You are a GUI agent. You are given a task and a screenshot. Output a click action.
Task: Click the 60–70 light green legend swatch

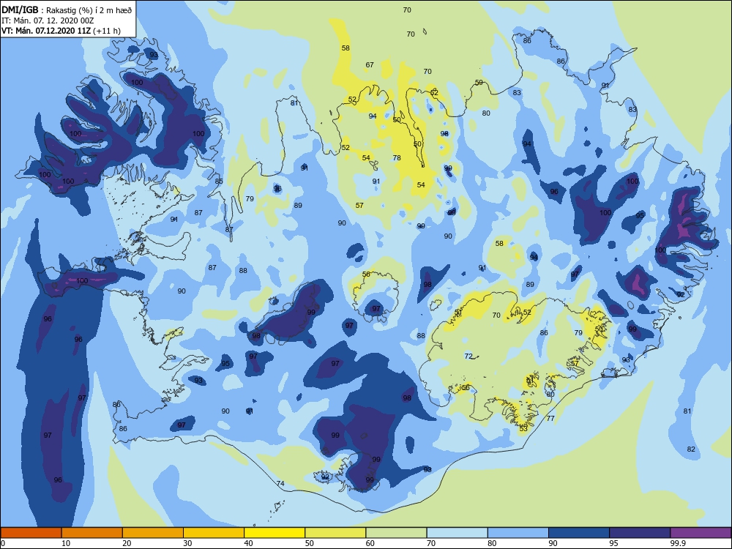tap(396, 533)
